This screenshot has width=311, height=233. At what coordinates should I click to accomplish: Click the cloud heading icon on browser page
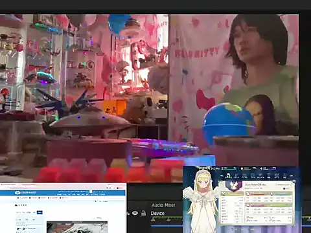point(16,205)
